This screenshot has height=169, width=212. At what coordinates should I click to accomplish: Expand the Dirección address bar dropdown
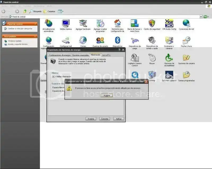point(201,16)
